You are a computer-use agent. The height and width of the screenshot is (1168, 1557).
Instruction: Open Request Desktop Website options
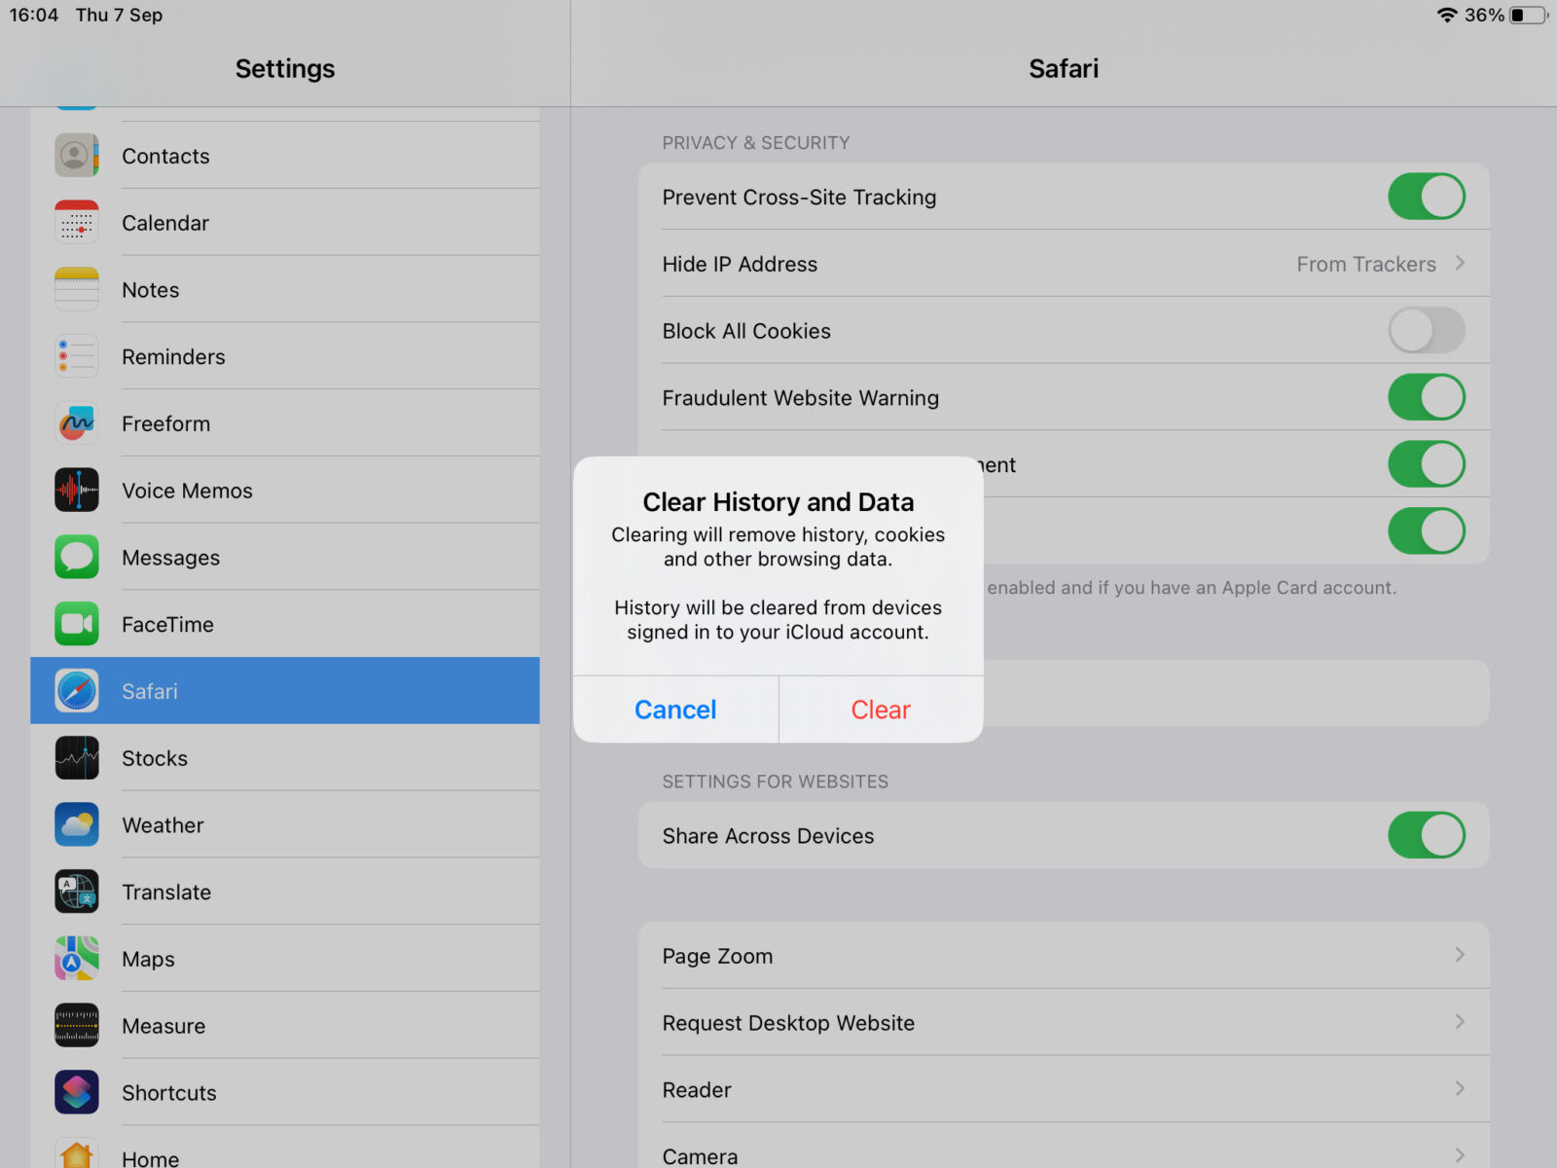coord(1070,1022)
